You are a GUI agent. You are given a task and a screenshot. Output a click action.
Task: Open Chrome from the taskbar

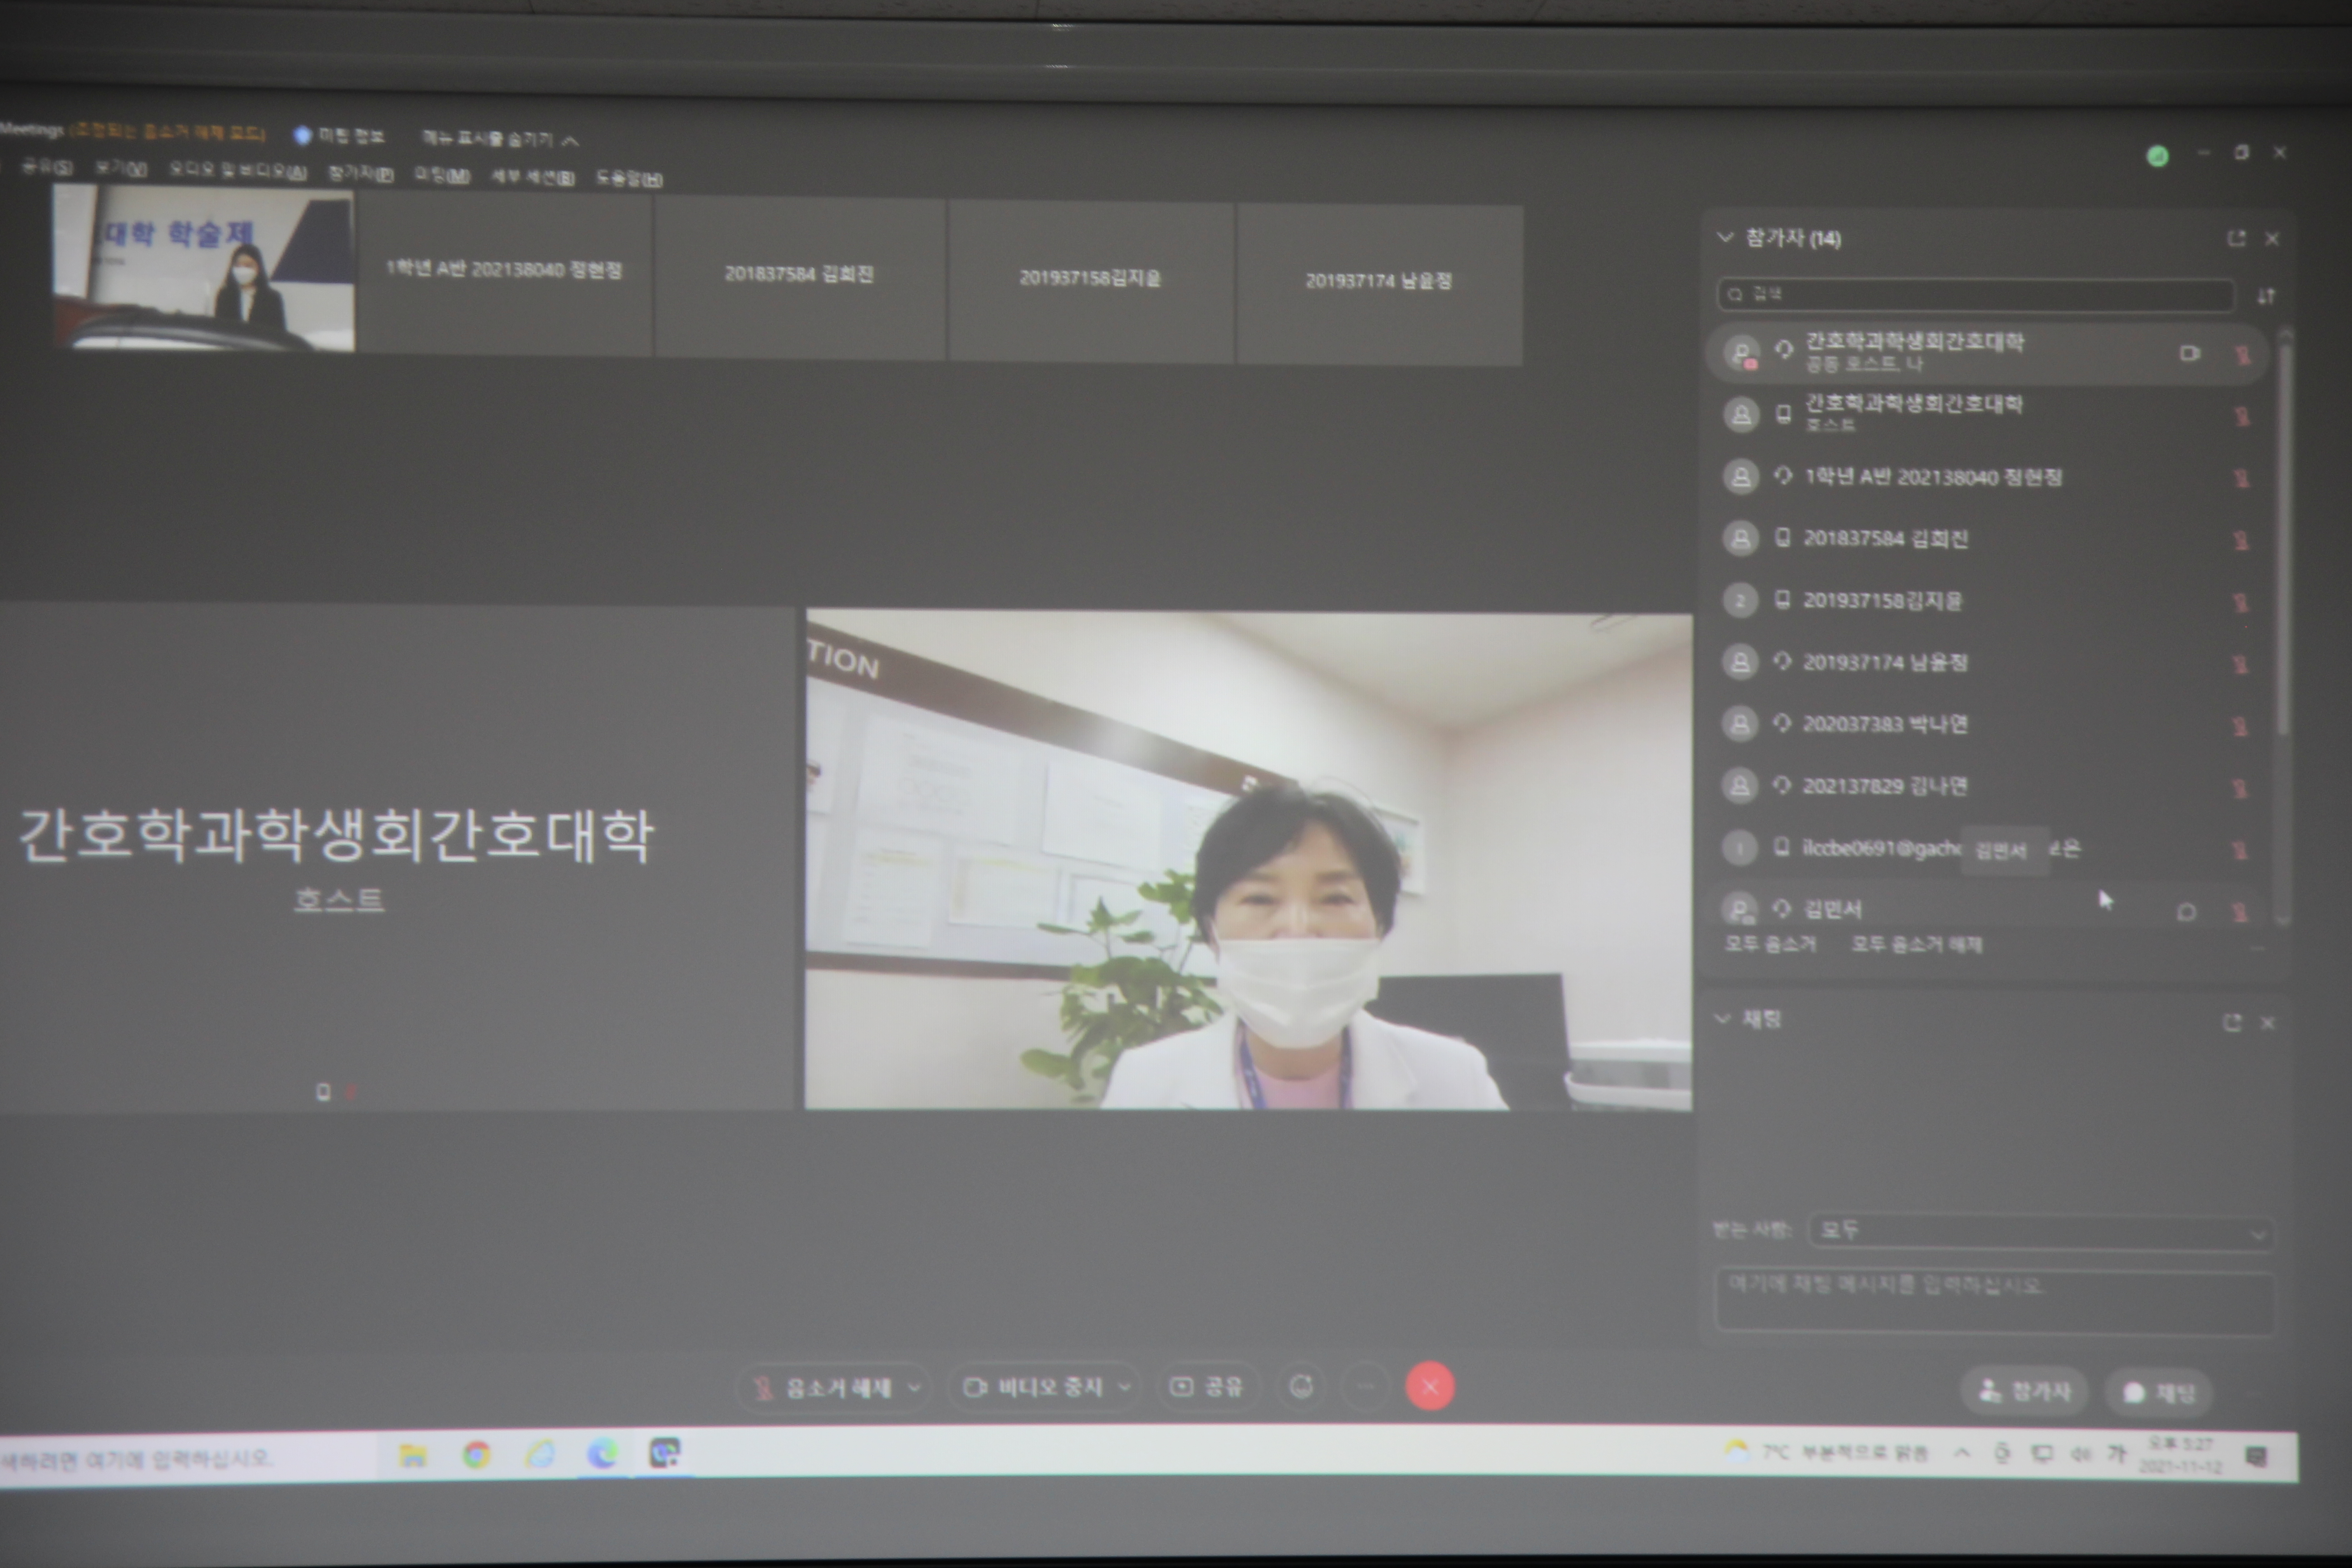(477, 1454)
